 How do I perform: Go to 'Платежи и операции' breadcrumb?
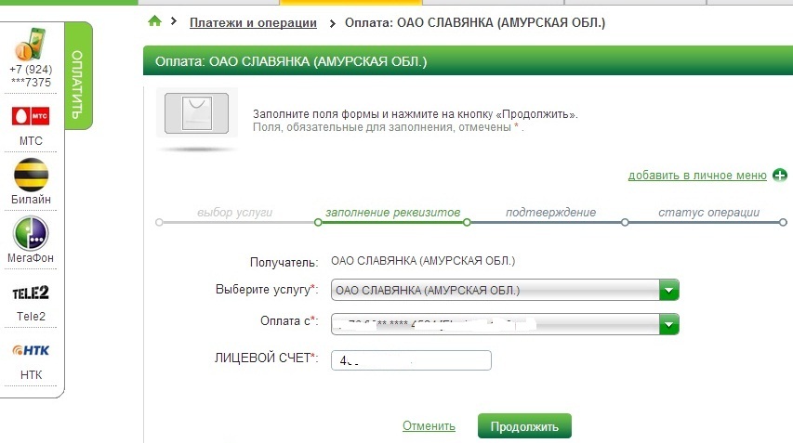[x=253, y=22]
